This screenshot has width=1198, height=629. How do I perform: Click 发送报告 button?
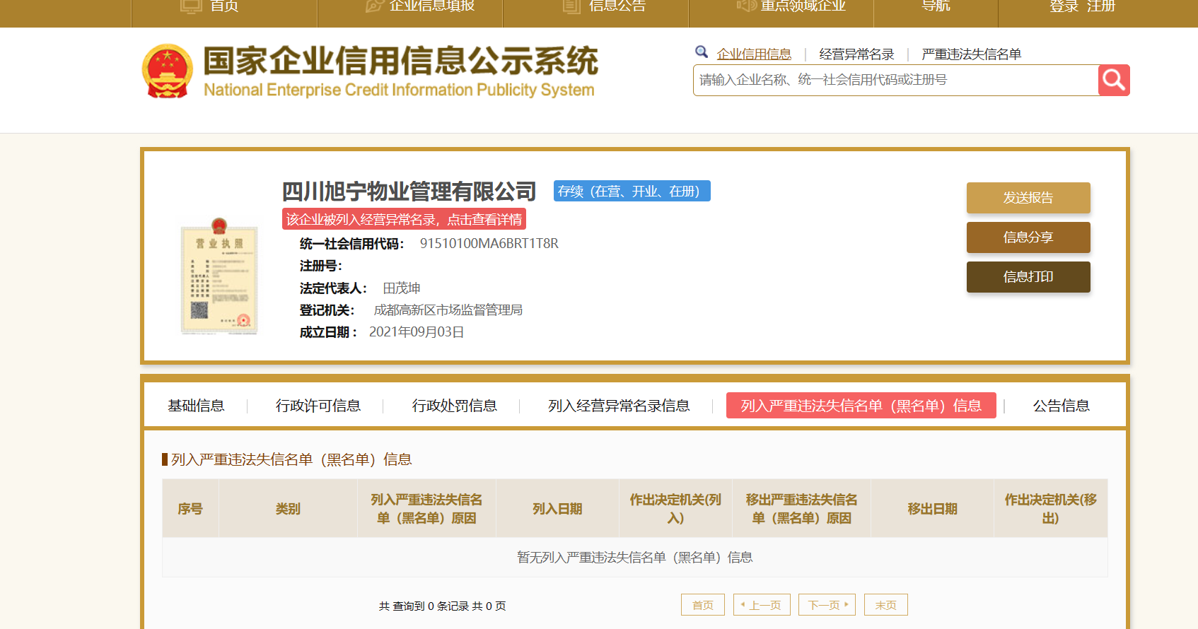[1028, 198]
